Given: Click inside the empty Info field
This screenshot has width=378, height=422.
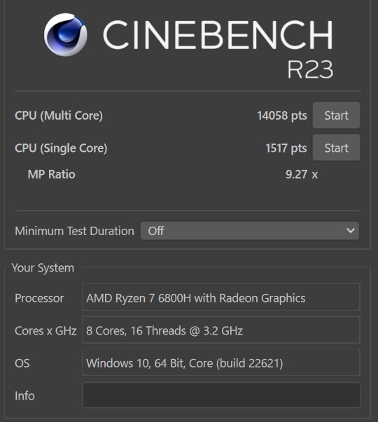Looking at the screenshot, I should coord(221,395).
